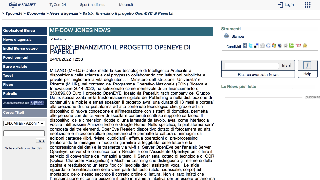320x180 pixels.
Task: Share via the Yahoo Y! icon
Action: pos(298,46)
